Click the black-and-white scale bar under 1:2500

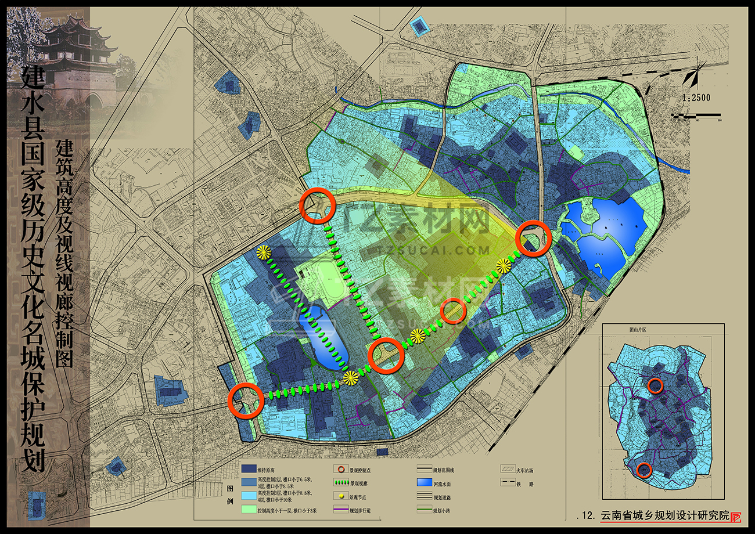[695, 116]
